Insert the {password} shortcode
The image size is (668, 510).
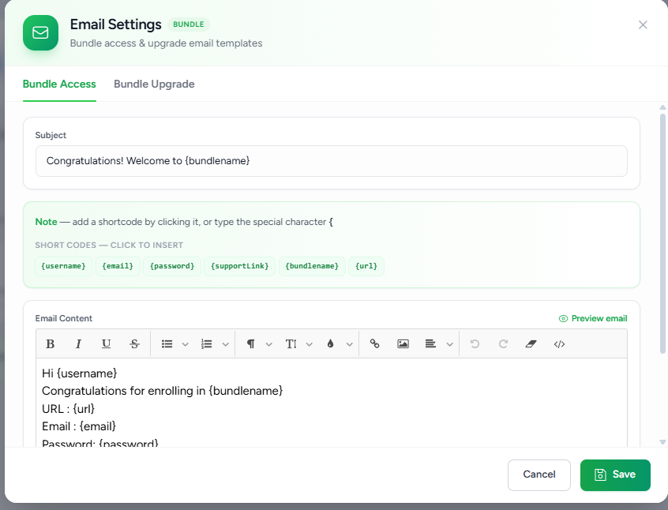click(172, 266)
